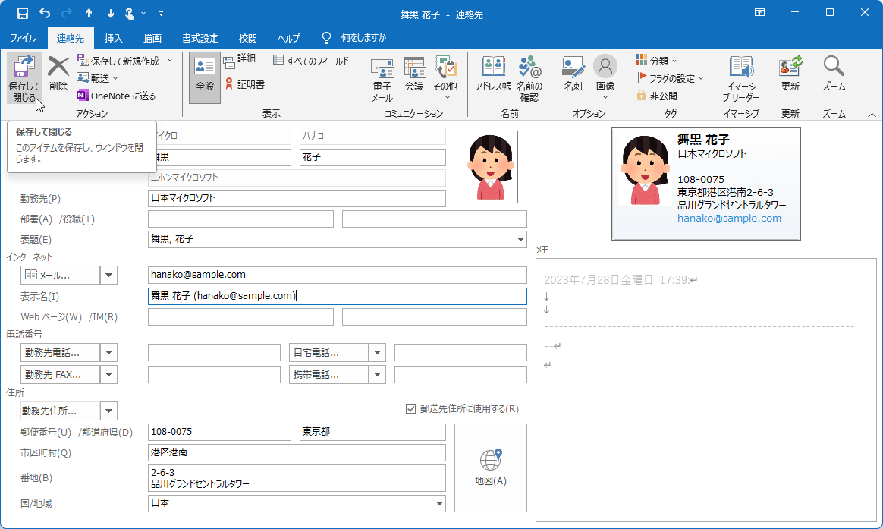Click the business card preview
This screenshot has width=883, height=529.
(x=706, y=184)
